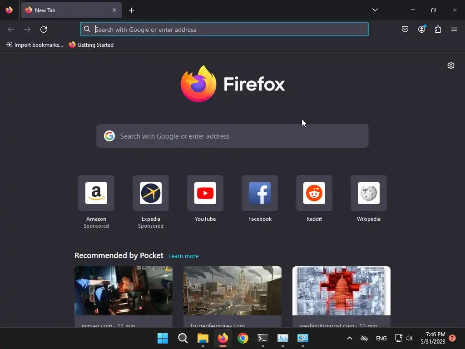Open the volume speaker tray icon
Screen dimensions: 465x349
tap(409, 338)
